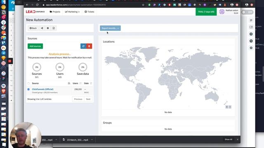Click the document file icon beside the gear icon
The height and width of the screenshot is (148, 264).
[x=54, y=28]
